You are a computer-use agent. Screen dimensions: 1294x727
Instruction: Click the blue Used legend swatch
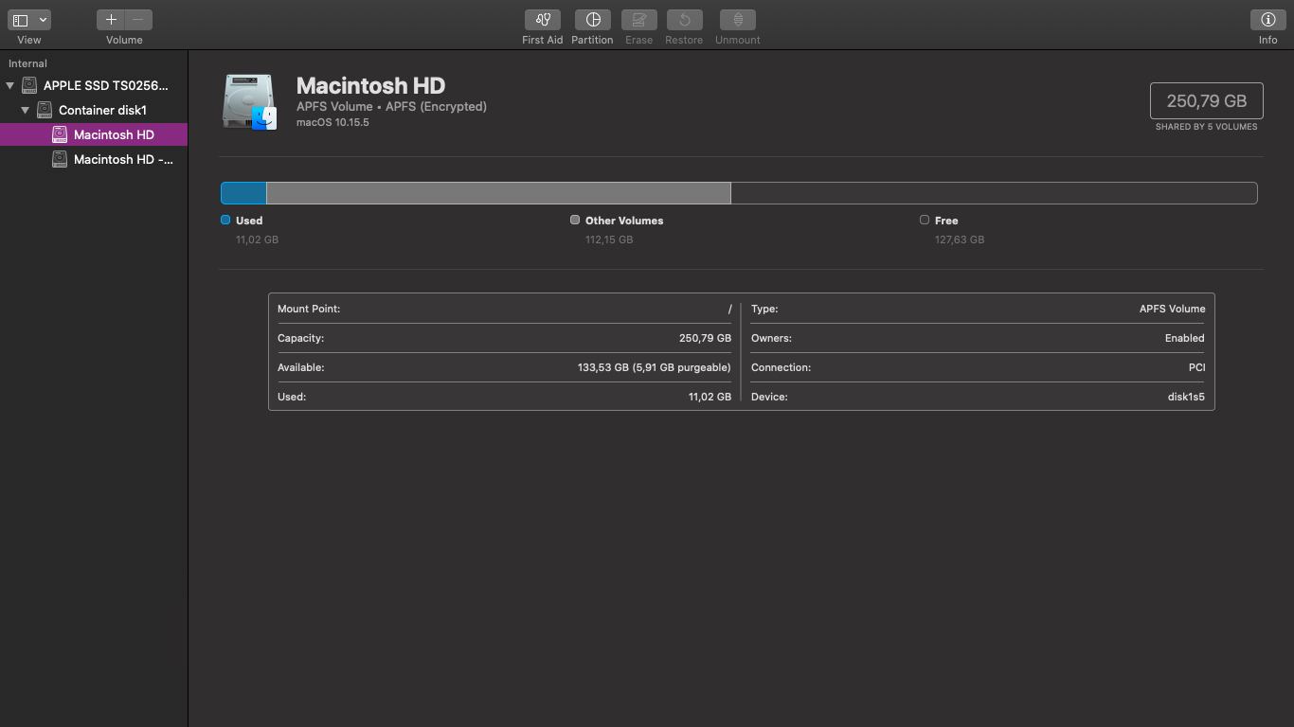225,220
